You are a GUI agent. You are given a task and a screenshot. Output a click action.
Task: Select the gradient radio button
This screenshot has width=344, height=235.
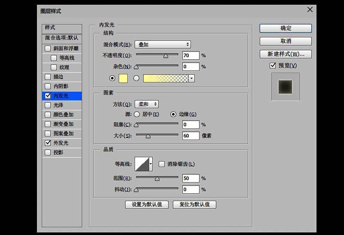(137, 78)
